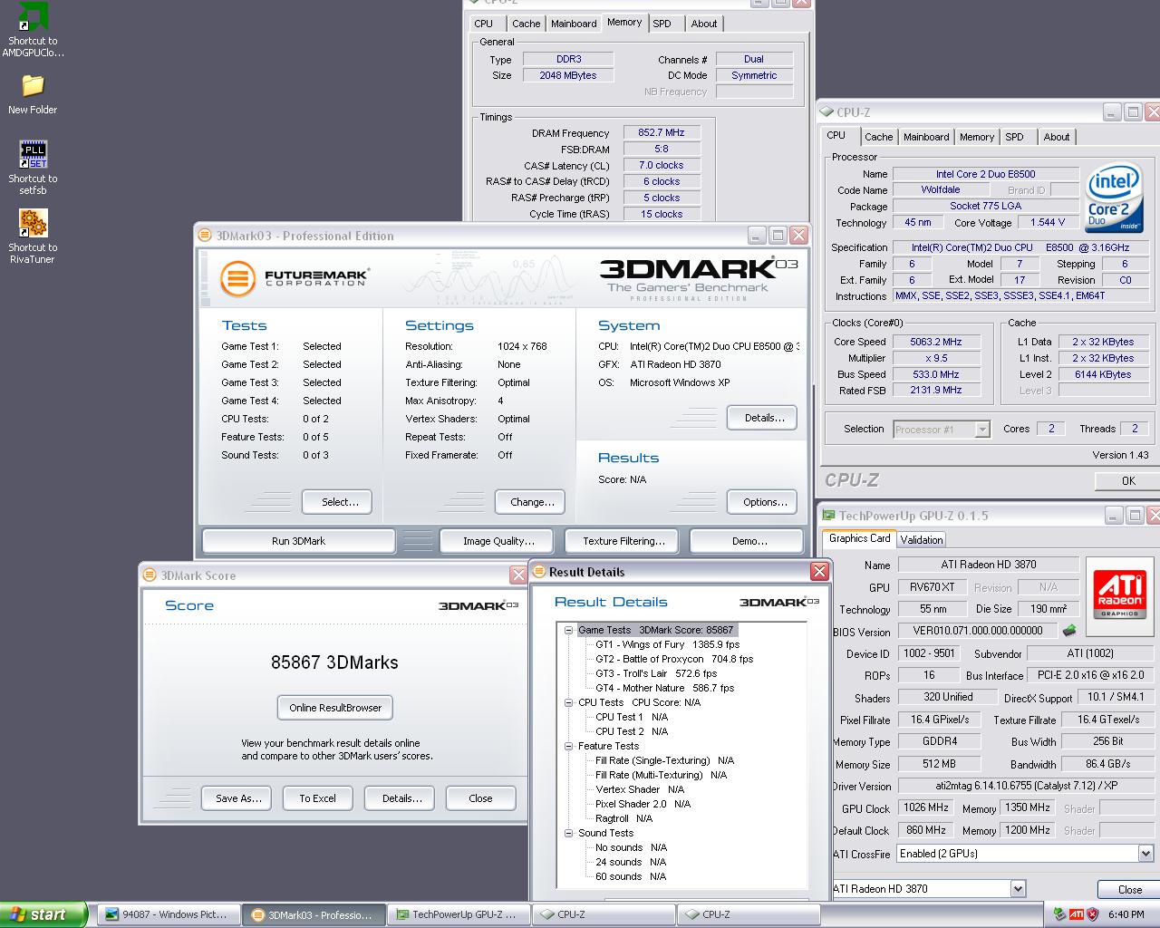The width and height of the screenshot is (1160, 928).
Task: Click the Result Details window title icon
Action: (540, 572)
